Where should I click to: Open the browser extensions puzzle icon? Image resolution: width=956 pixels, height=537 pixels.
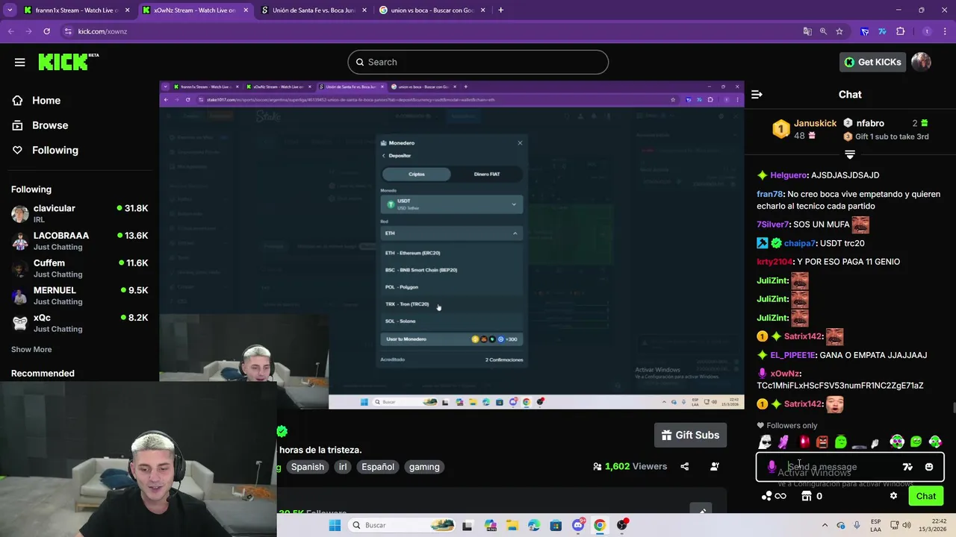900,31
